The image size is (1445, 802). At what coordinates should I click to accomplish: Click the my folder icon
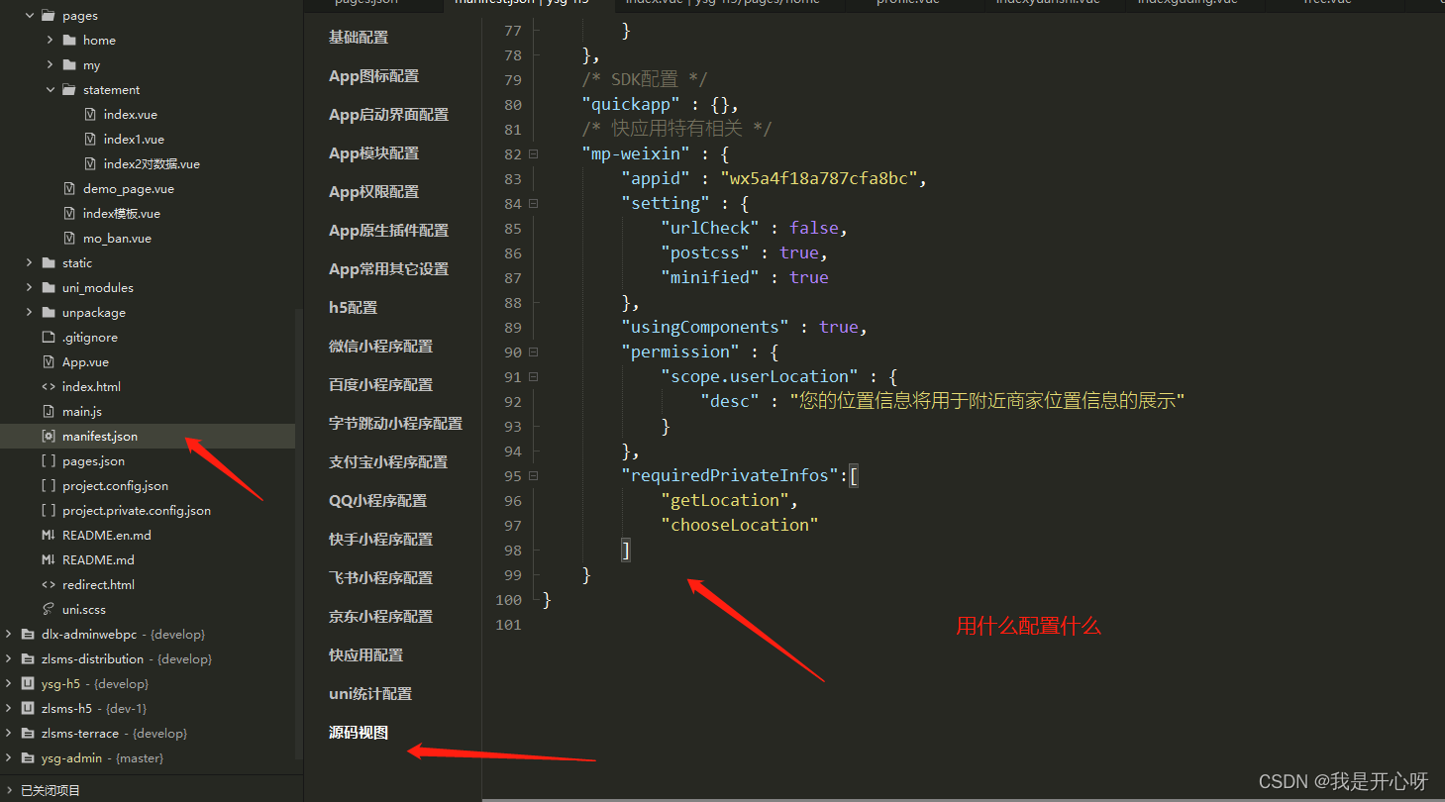point(68,65)
